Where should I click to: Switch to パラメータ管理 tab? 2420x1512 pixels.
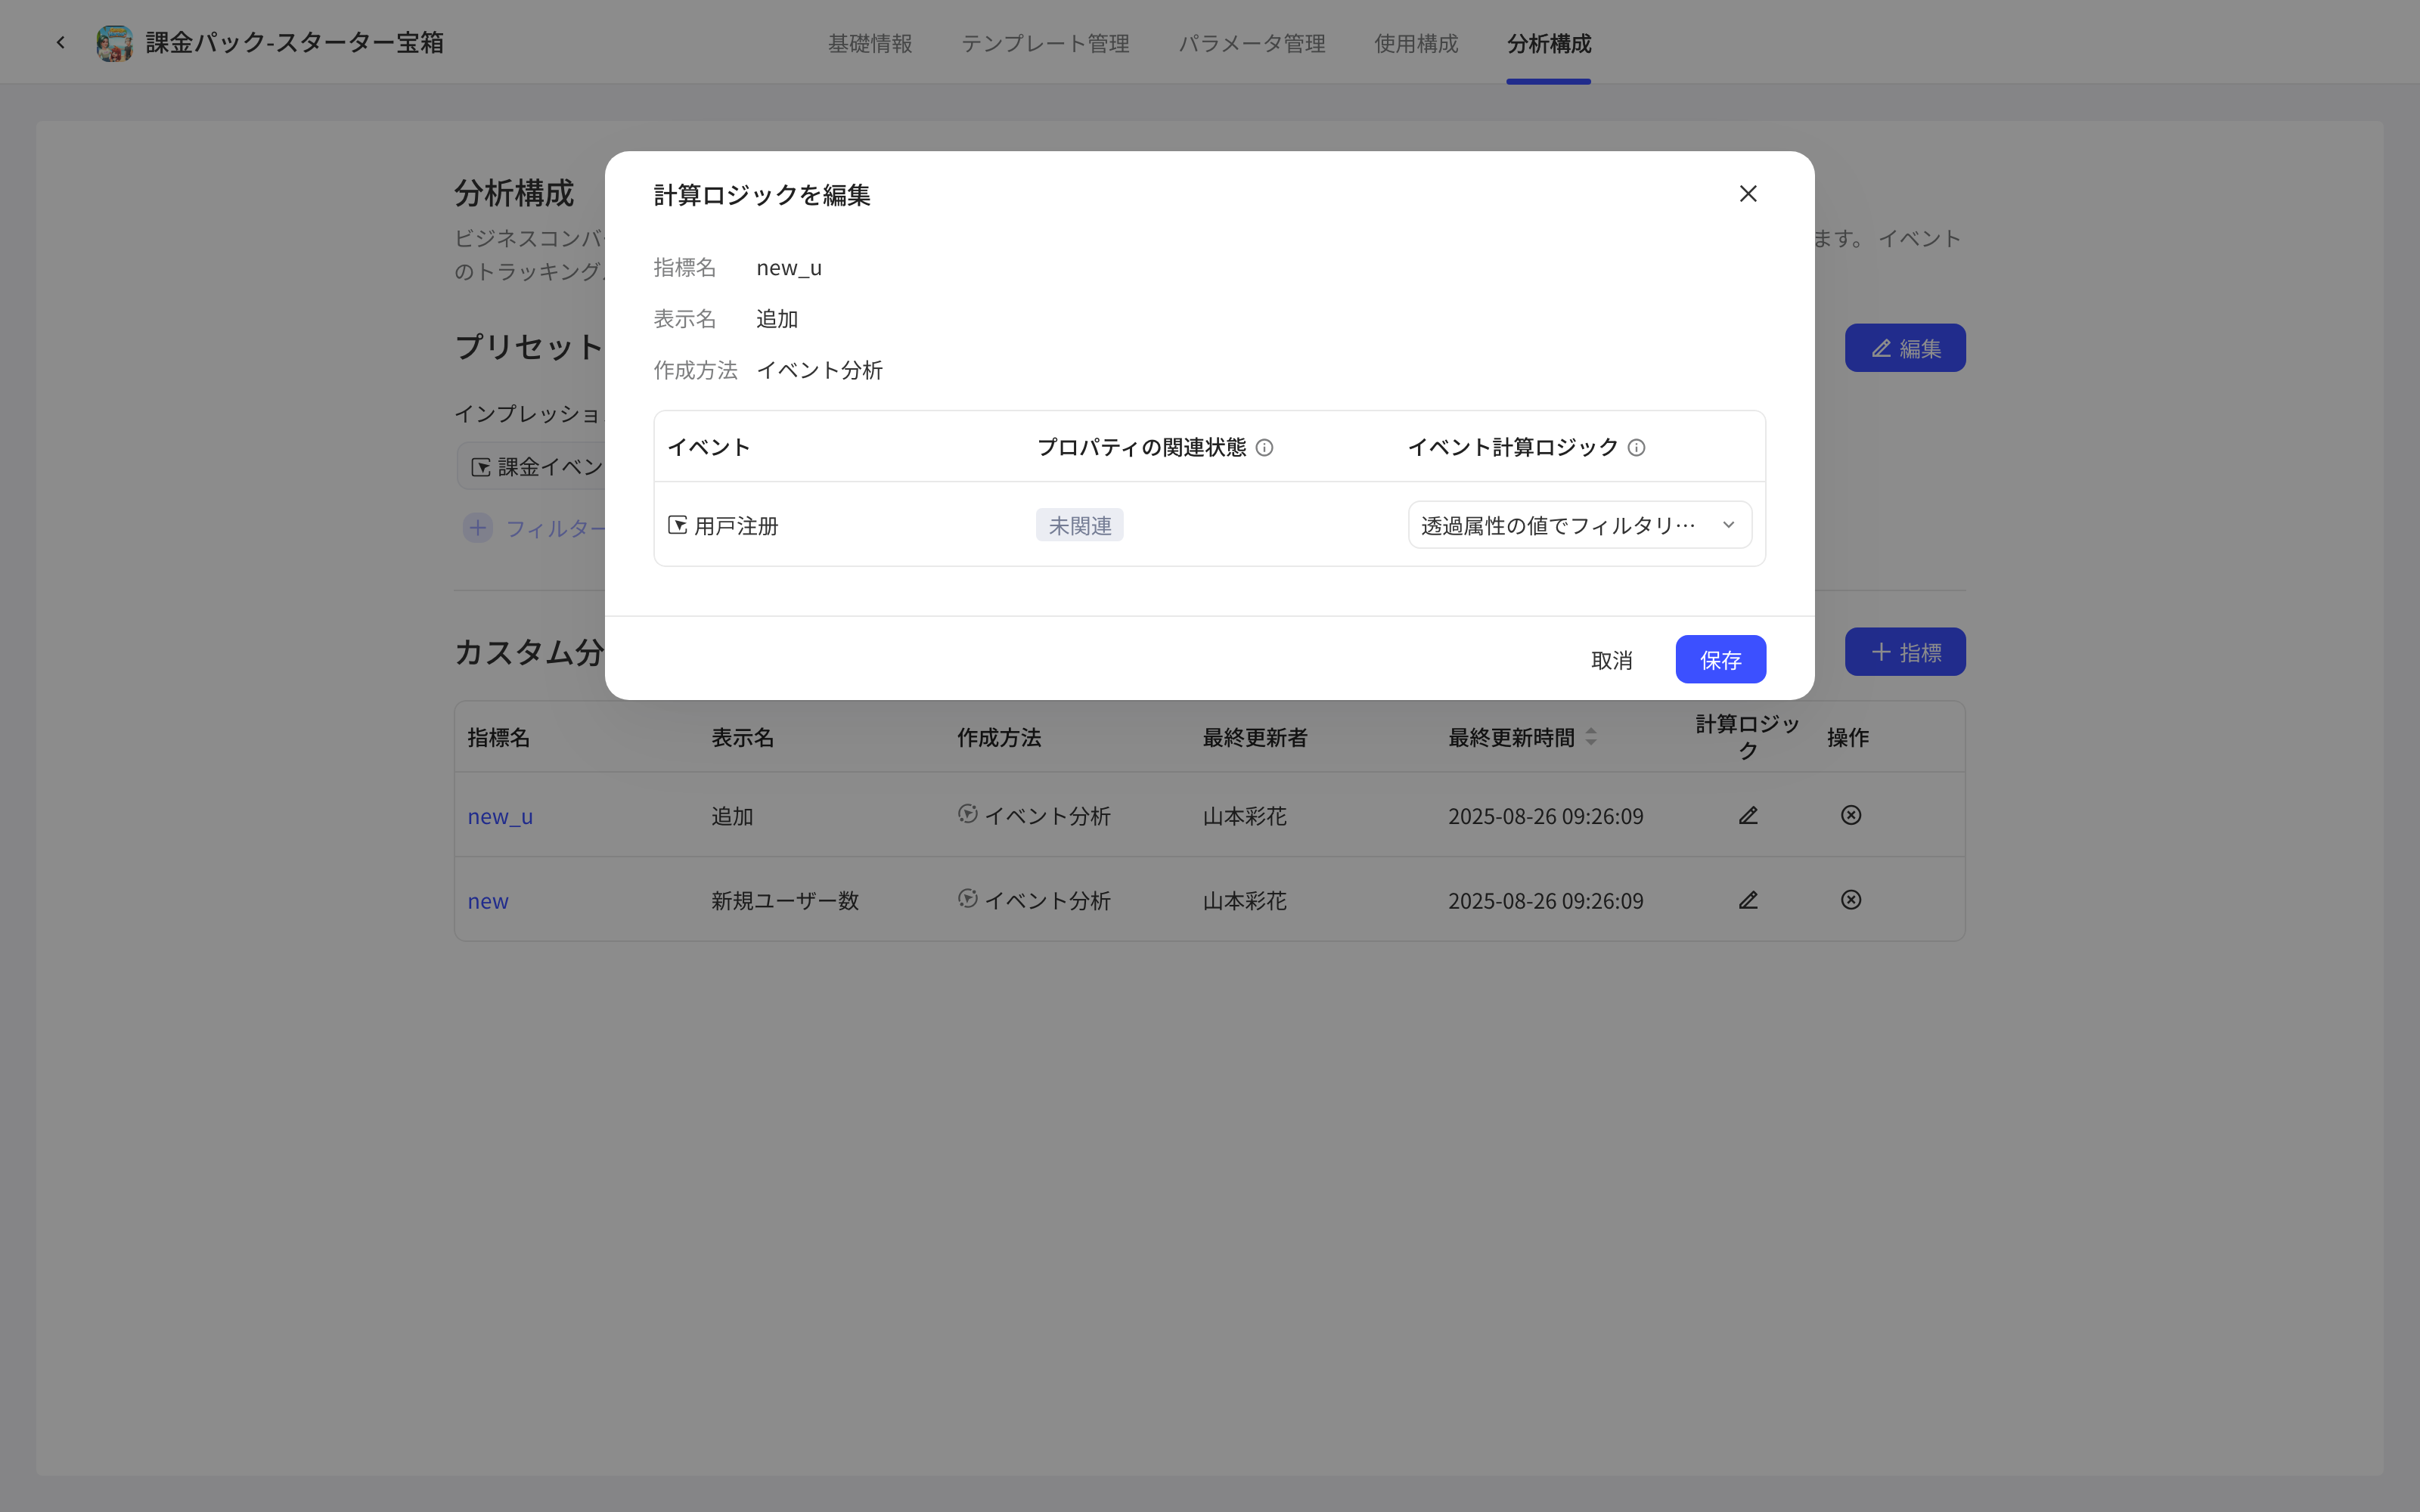click(x=1252, y=43)
